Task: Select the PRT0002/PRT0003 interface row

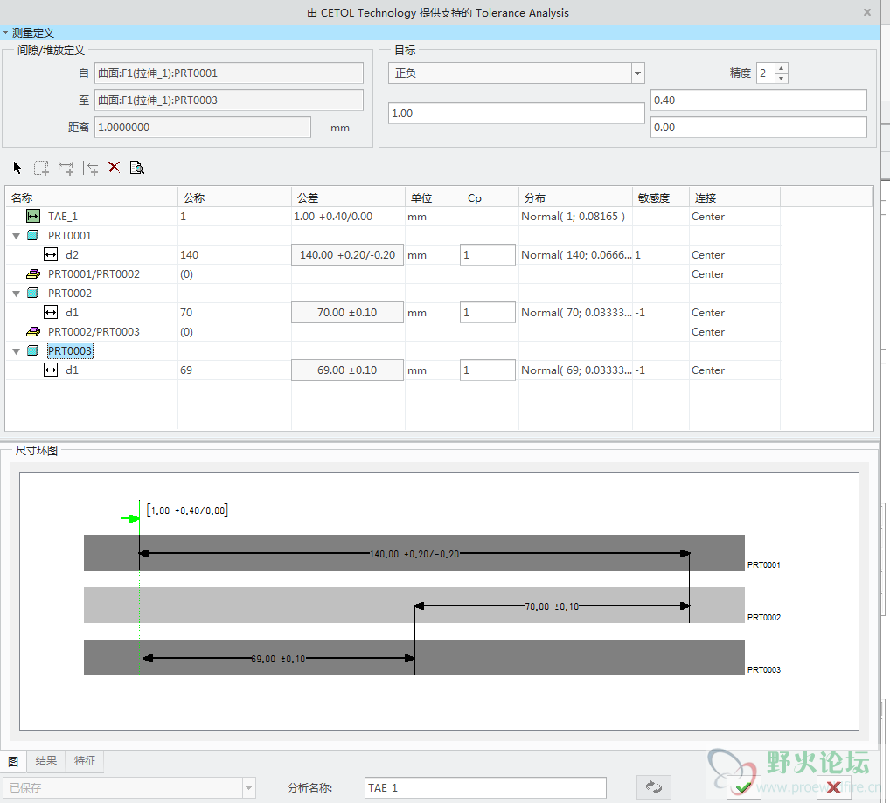Action: pos(393,332)
